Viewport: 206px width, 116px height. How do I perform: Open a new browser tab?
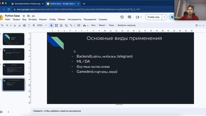(84, 4)
